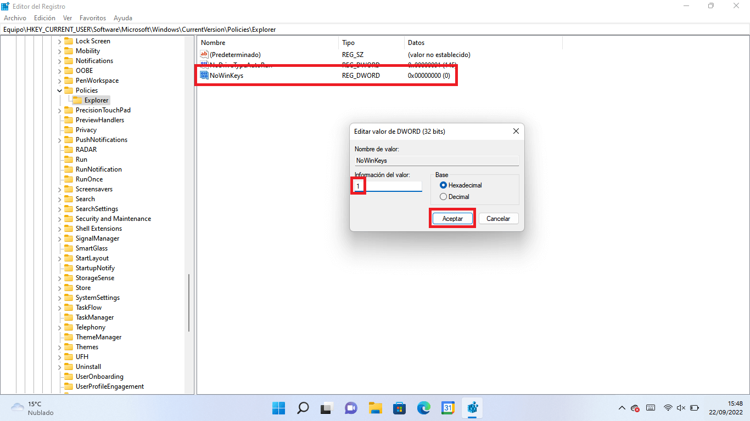Expand the PrecisionTouchPad tree node
Viewport: 750px width, 421px height.
click(60, 110)
